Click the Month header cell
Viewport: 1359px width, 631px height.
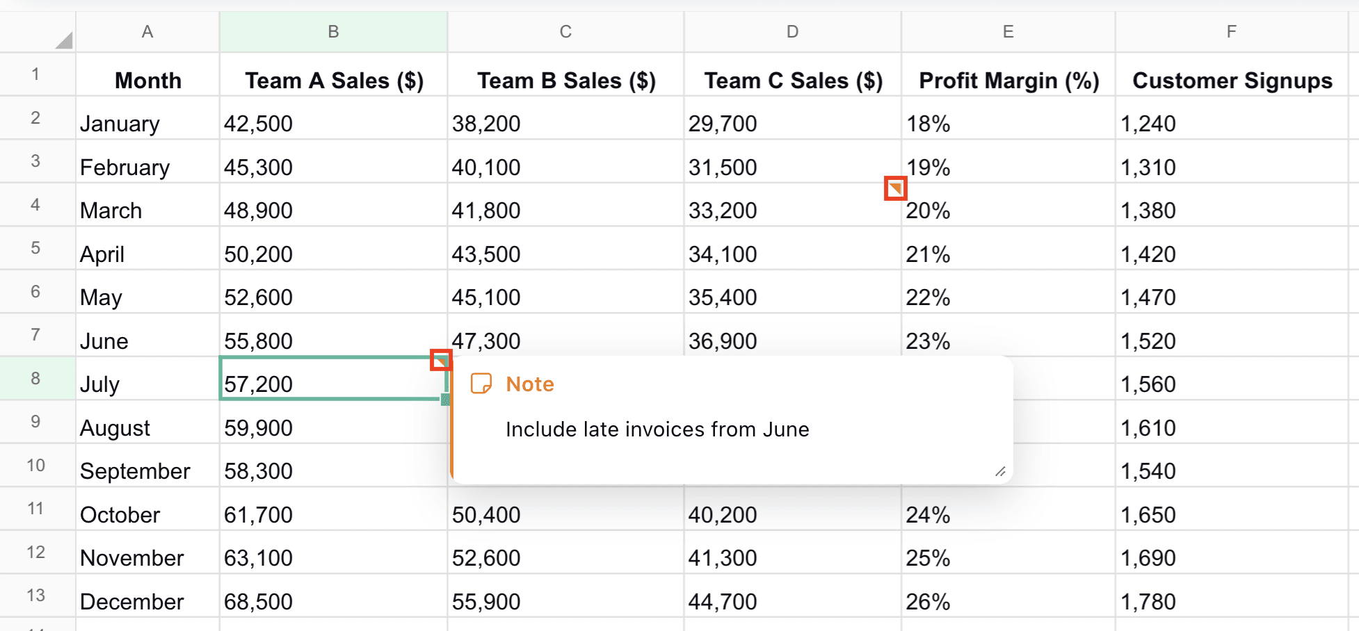click(x=147, y=80)
